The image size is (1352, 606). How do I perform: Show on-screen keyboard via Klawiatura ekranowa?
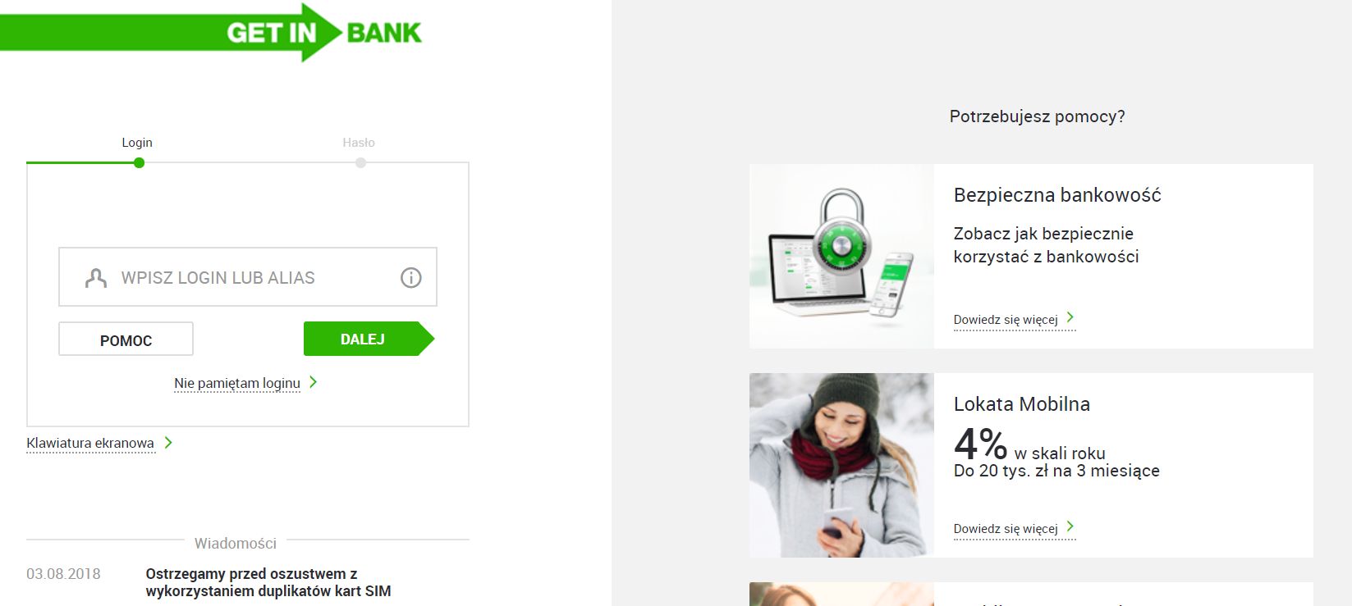(90, 444)
